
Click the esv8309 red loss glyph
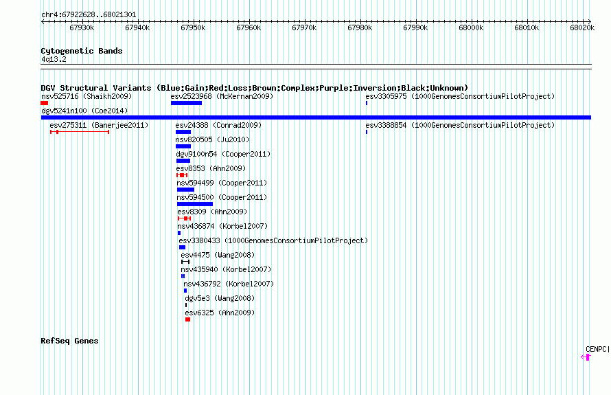click(184, 218)
